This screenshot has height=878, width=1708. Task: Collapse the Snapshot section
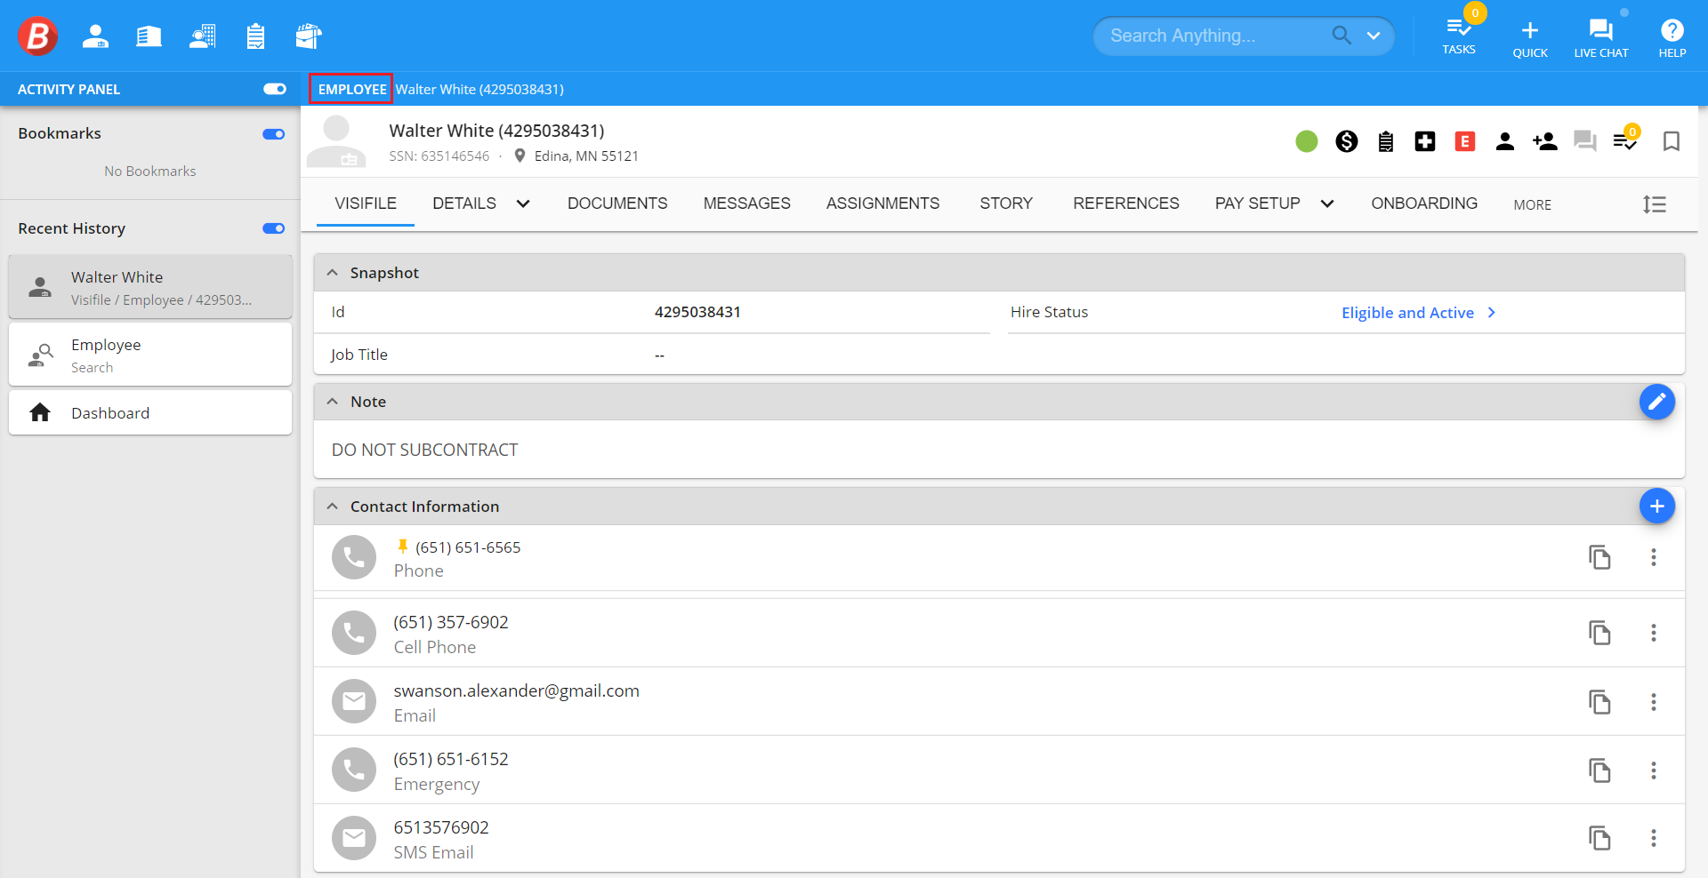(333, 273)
